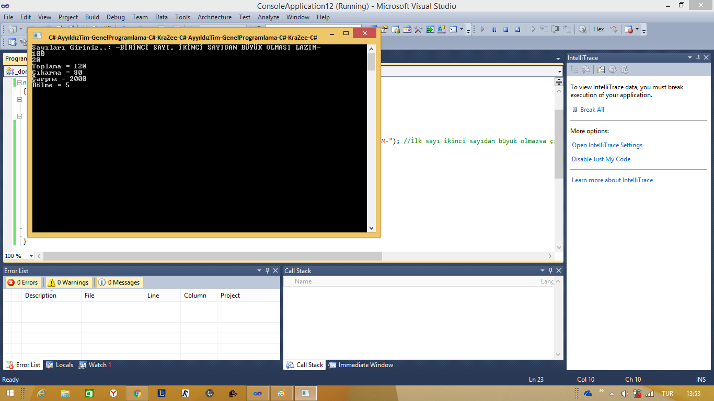
Task: Open the File menu
Action: [x=8, y=17]
